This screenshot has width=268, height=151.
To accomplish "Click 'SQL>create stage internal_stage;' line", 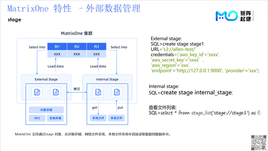I will (x=191, y=92).
